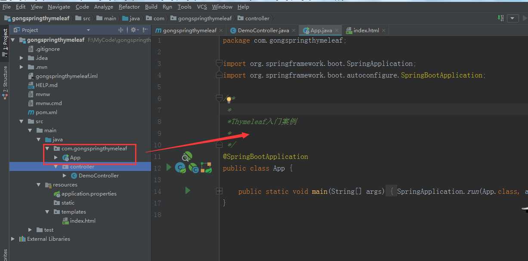Collapse the gongspringthymeleaf project root node

[13, 40]
